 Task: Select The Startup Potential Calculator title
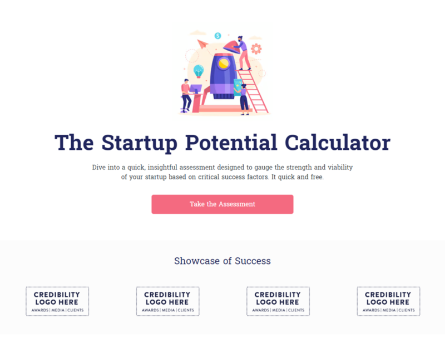pos(222,143)
